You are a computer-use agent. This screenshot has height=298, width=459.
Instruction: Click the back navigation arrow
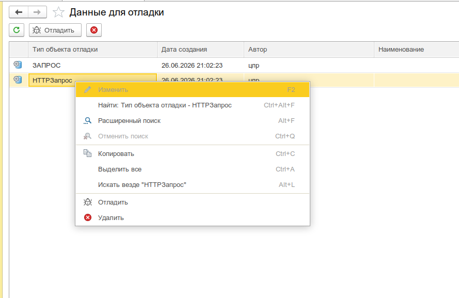pos(19,12)
